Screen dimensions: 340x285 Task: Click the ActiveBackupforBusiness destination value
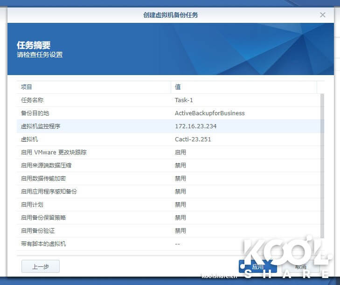tap(209, 113)
